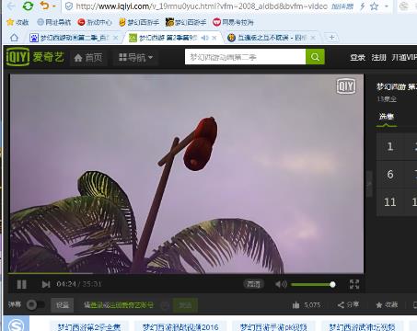Share the video via 分享
Screen dimensions: 417x331
[348, 304]
